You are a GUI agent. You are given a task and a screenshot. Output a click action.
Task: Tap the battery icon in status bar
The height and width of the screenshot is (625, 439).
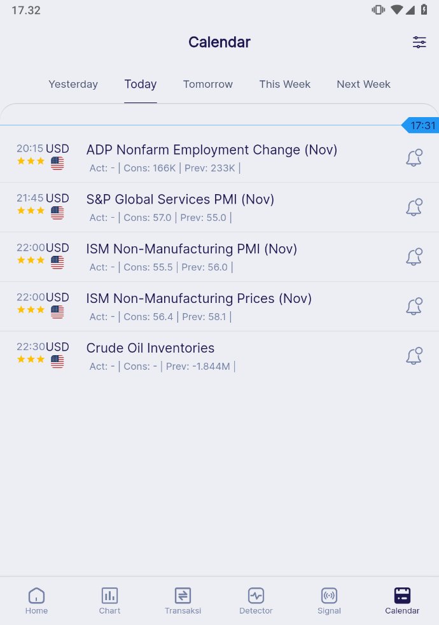click(x=424, y=10)
